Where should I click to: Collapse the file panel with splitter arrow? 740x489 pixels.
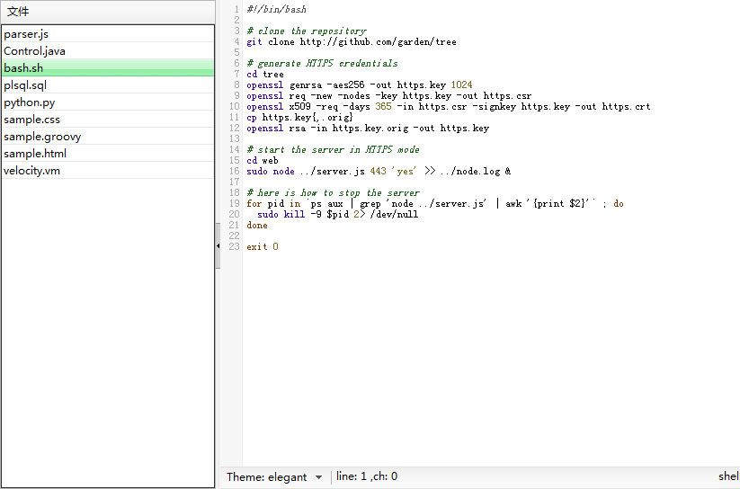(218, 244)
